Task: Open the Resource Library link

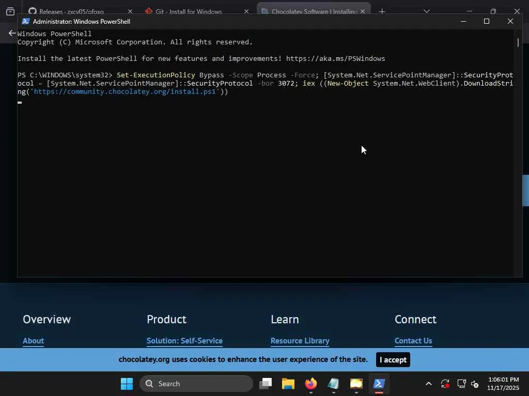Action: pos(300,341)
